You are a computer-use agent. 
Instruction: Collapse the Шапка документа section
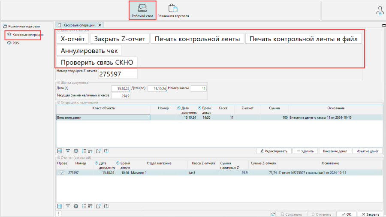click(x=58, y=82)
